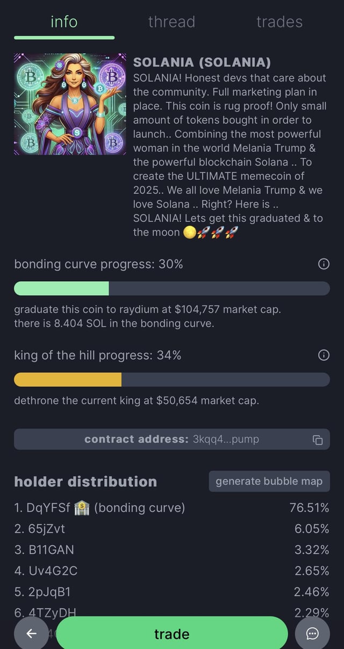
Task: Tap the bonding curve info icon
Action: (x=324, y=264)
